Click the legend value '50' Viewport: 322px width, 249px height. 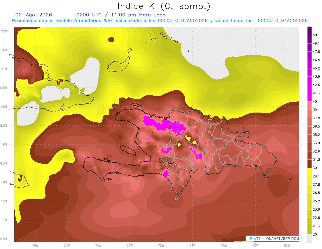tap(315, 35)
